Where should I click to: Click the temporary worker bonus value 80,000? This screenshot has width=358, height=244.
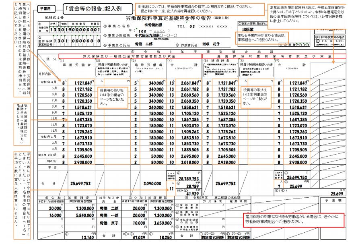pyautogui.click(x=157, y=162)
